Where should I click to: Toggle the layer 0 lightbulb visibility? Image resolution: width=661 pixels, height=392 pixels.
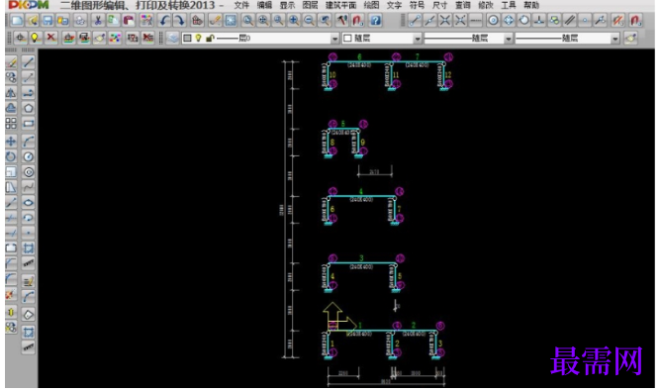pyautogui.click(x=198, y=38)
